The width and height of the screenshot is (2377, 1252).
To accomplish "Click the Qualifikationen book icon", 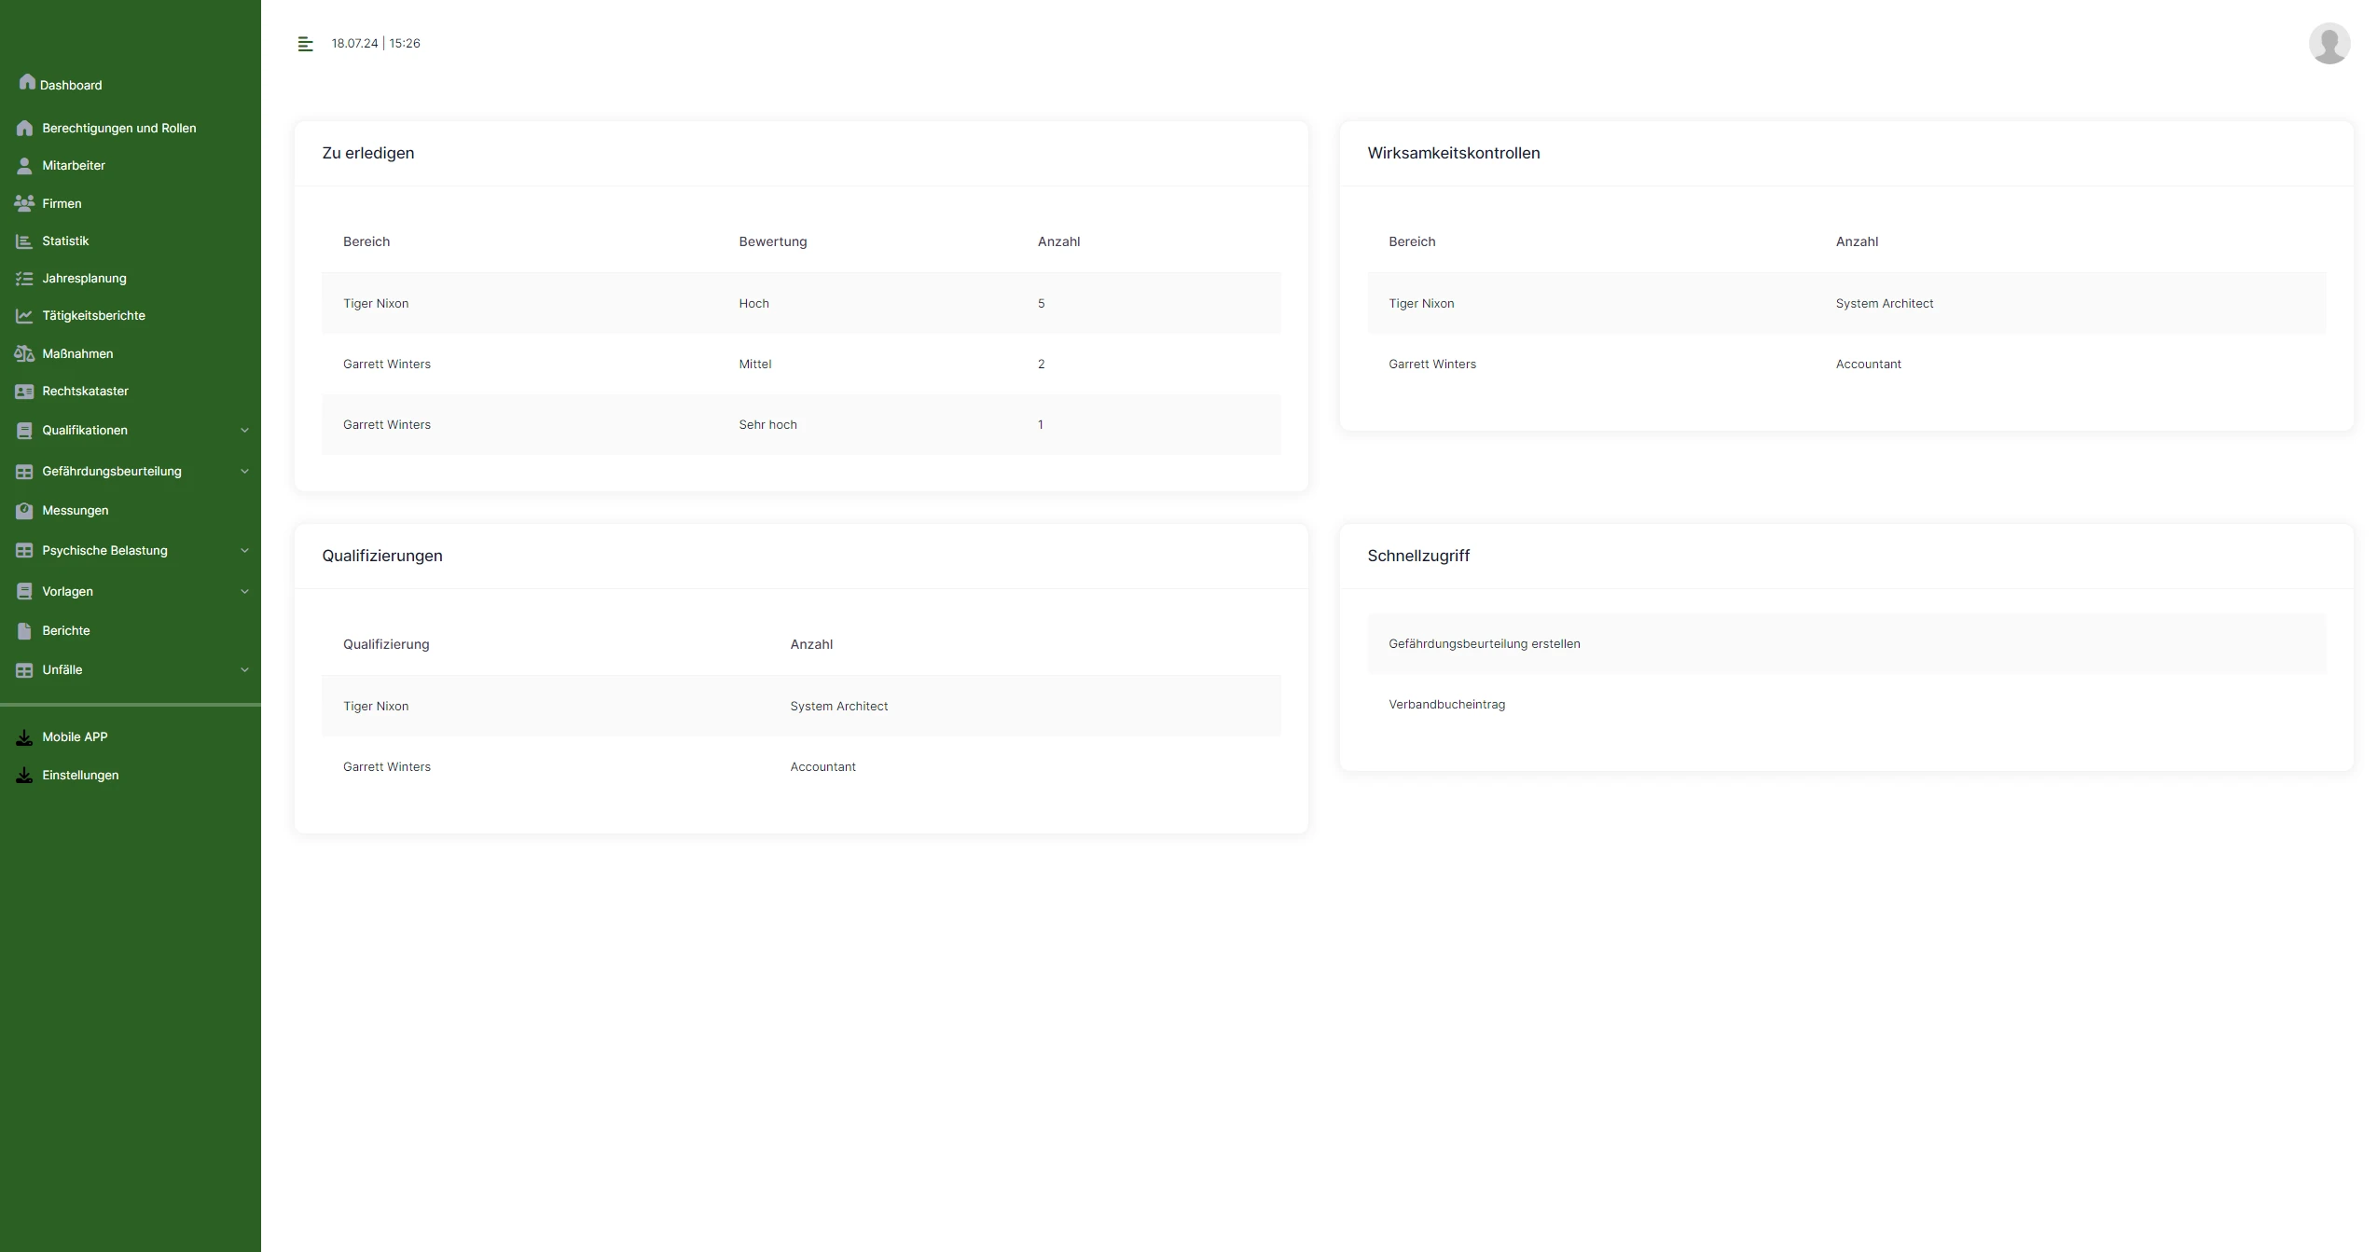I will (24, 431).
